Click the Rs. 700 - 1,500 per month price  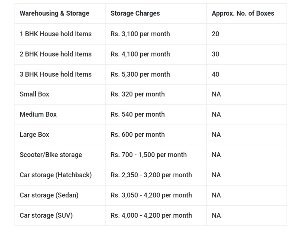(x=149, y=155)
